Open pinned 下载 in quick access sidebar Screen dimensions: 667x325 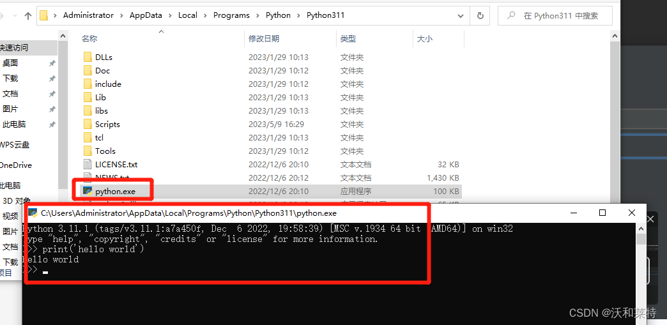click(10, 79)
